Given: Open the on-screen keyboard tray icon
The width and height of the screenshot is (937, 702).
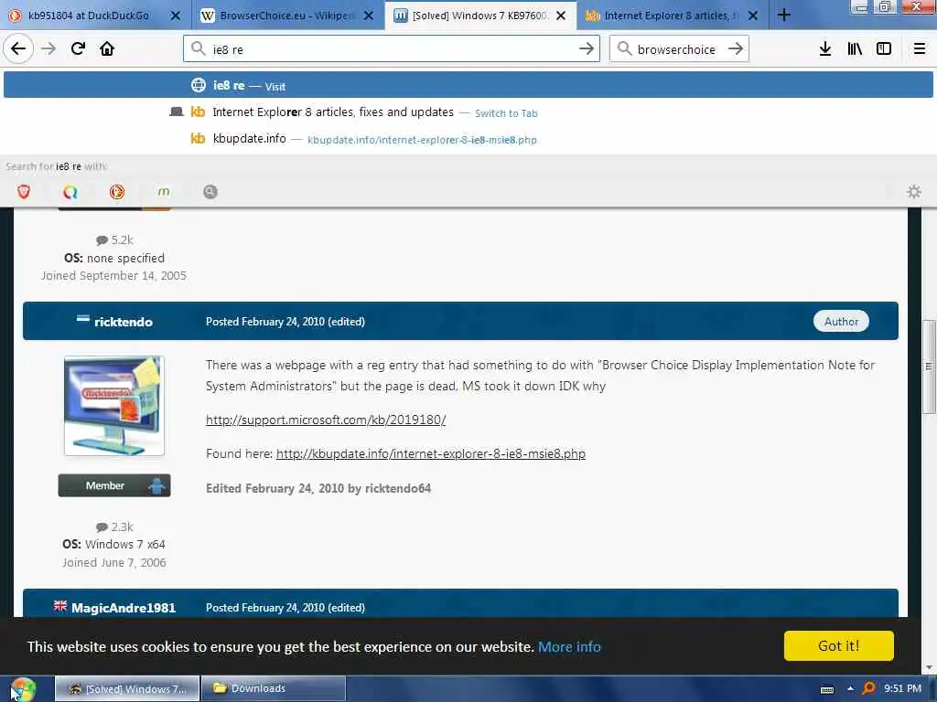Looking at the screenshot, I should [x=827, y=689].
